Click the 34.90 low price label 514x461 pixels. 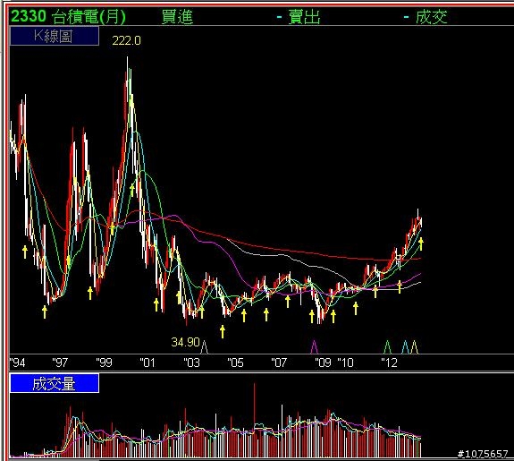click(x=186, y=342)
